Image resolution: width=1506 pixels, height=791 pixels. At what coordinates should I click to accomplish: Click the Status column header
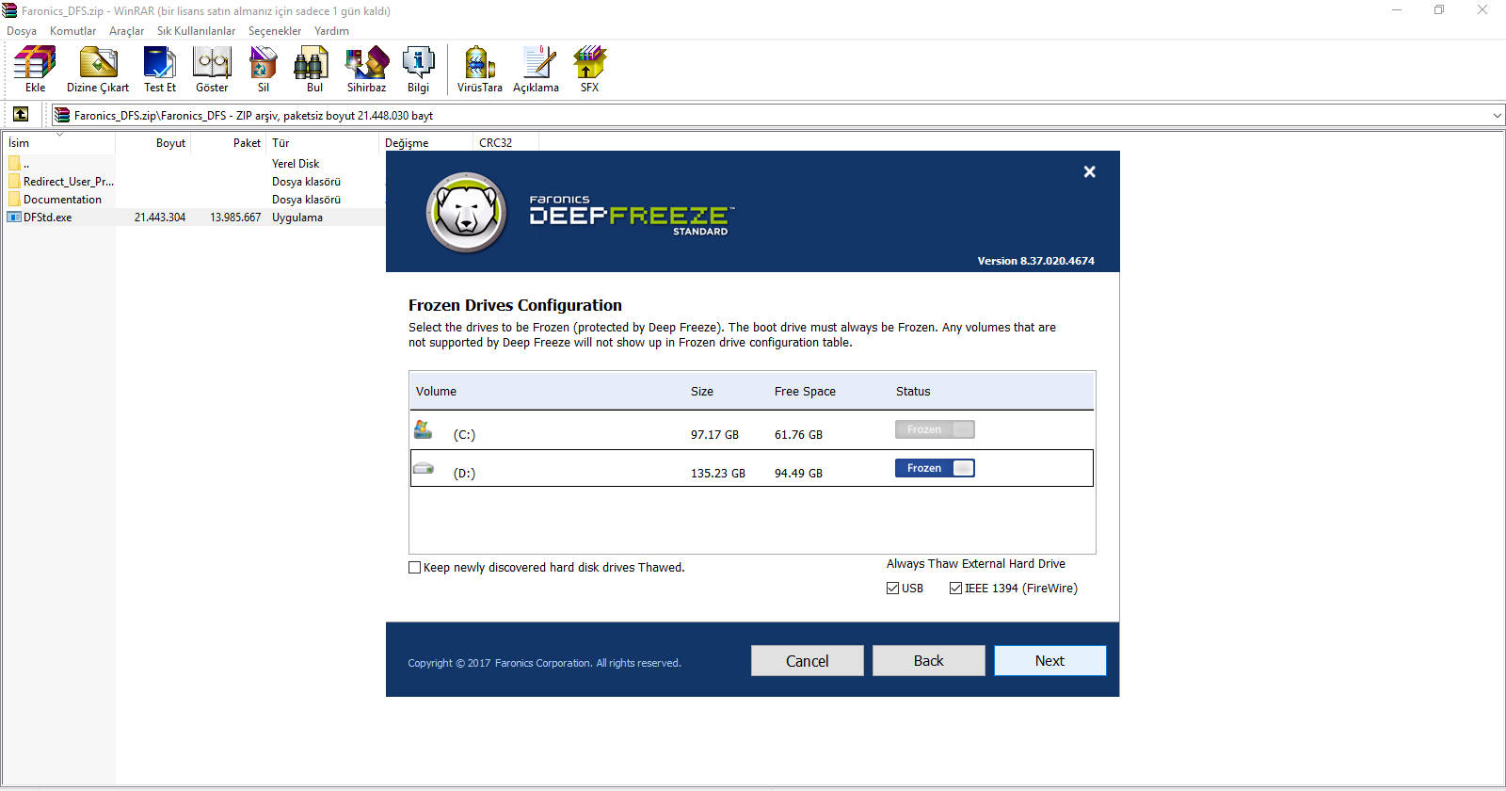point(913,392)
